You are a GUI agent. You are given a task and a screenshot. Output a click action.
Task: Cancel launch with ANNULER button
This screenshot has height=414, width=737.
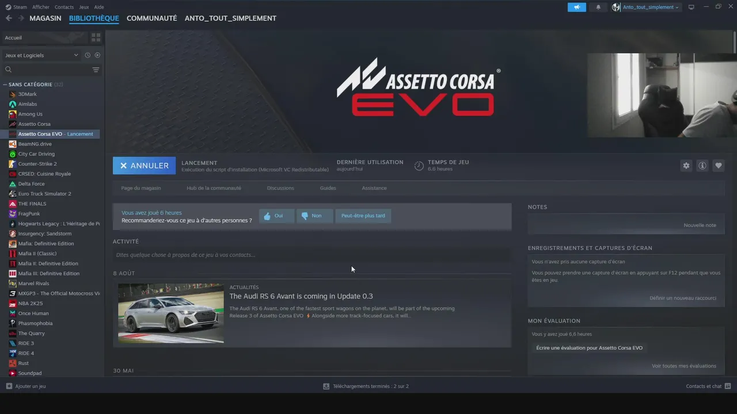(144, 166)
